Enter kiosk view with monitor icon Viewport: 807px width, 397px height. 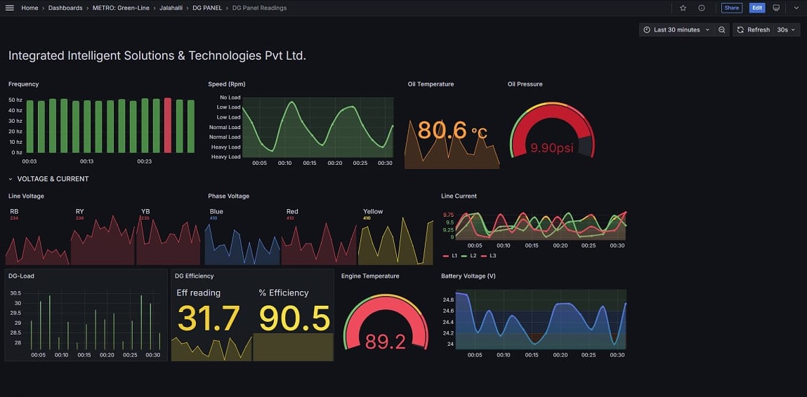click(776, 8)
